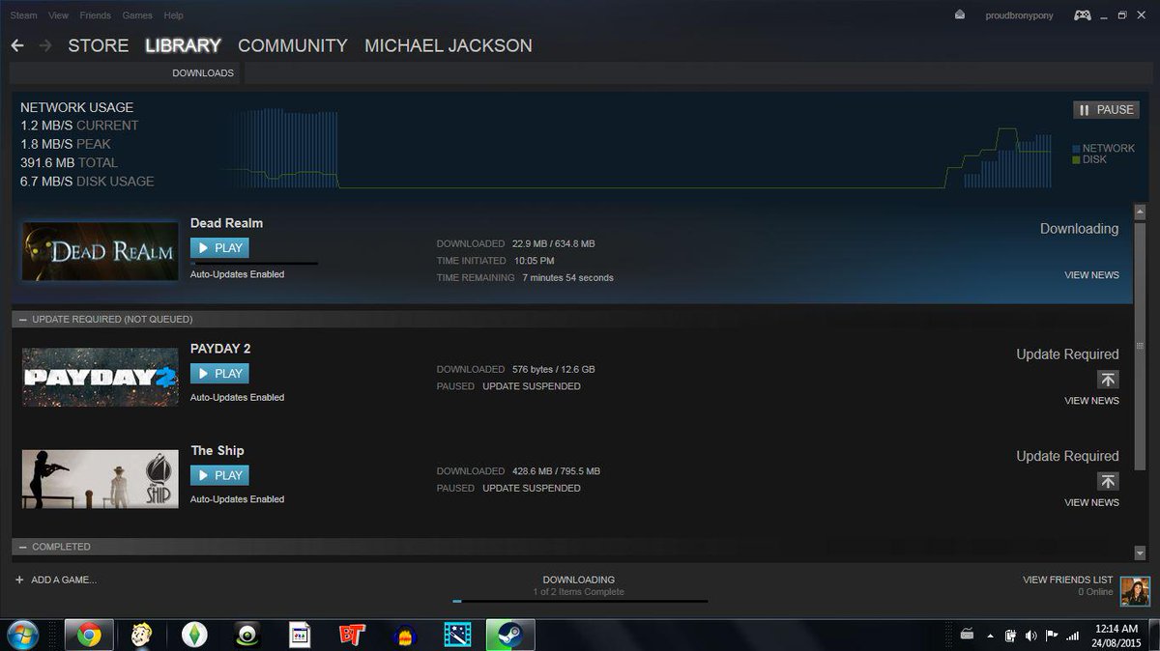Screen dimensions: 1160x651
Task: Click the Dead Realm title text
Action: [x=226, y=223]
